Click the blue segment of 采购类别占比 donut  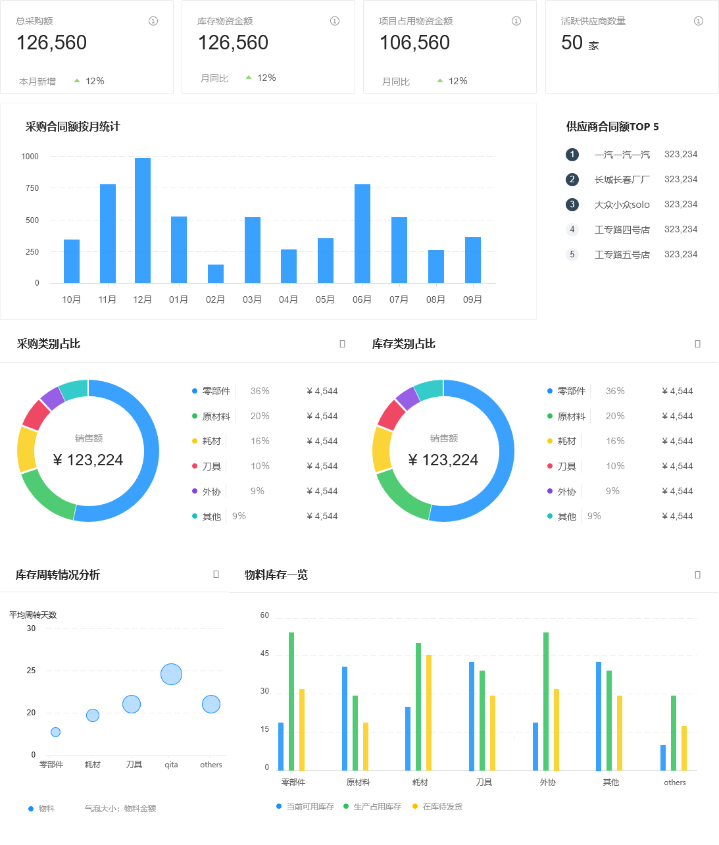(151, 451)
